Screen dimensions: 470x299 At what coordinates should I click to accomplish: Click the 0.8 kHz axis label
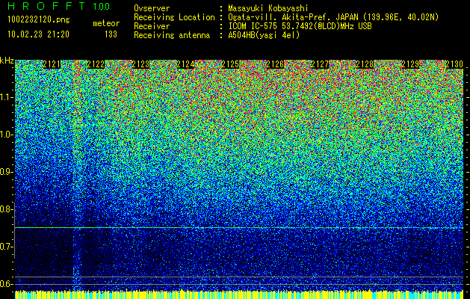click(6, 209)
